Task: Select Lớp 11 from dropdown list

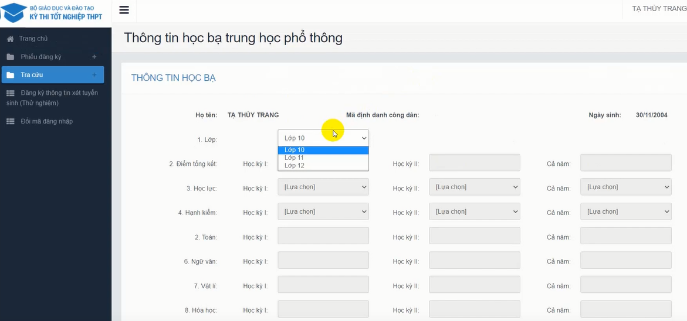Action: [295, 158]
